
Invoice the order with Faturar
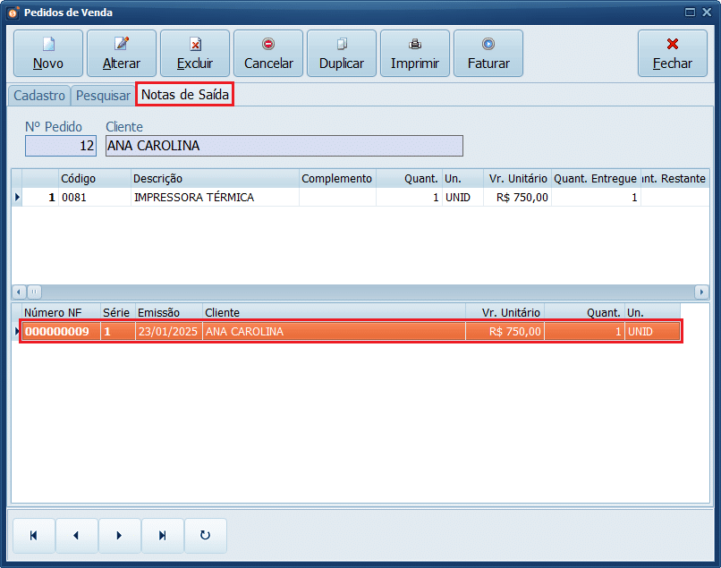pos(488,54)
